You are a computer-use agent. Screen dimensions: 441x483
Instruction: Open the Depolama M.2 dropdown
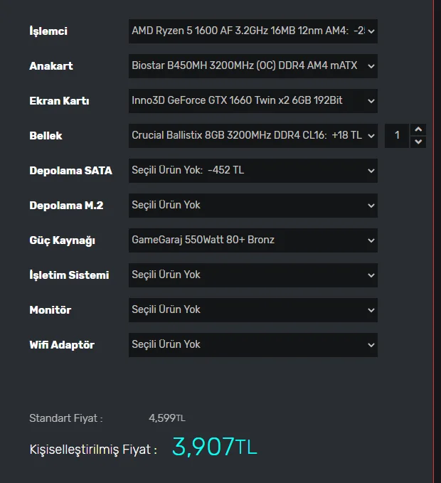[253, 206]
